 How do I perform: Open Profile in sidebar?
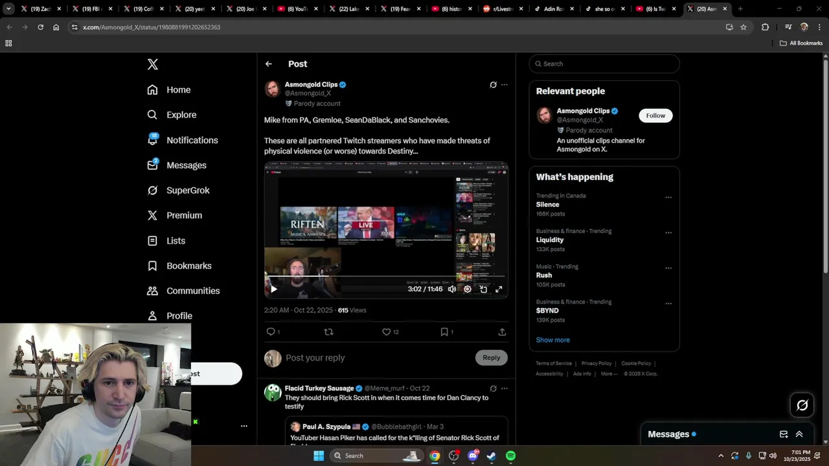(170, 316)
